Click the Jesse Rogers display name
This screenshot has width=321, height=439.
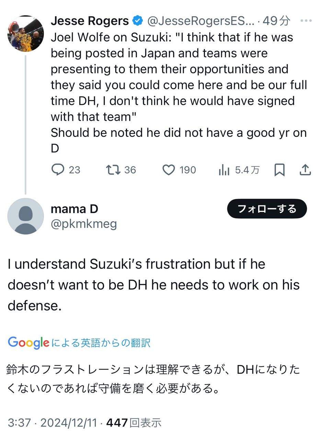click(x=90, y=21)
